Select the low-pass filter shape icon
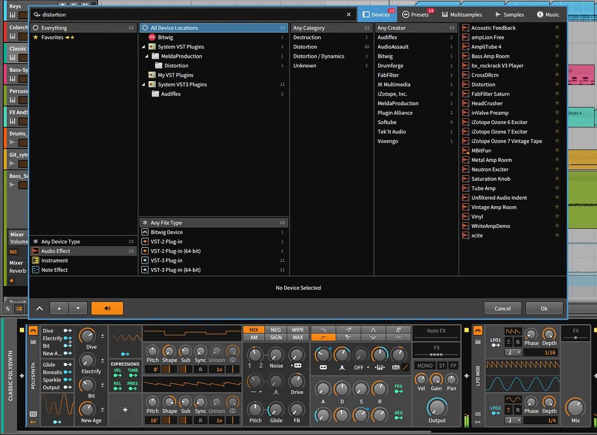Image resolution: width=597 pixels, height=435 pixels. pos(324,330)
